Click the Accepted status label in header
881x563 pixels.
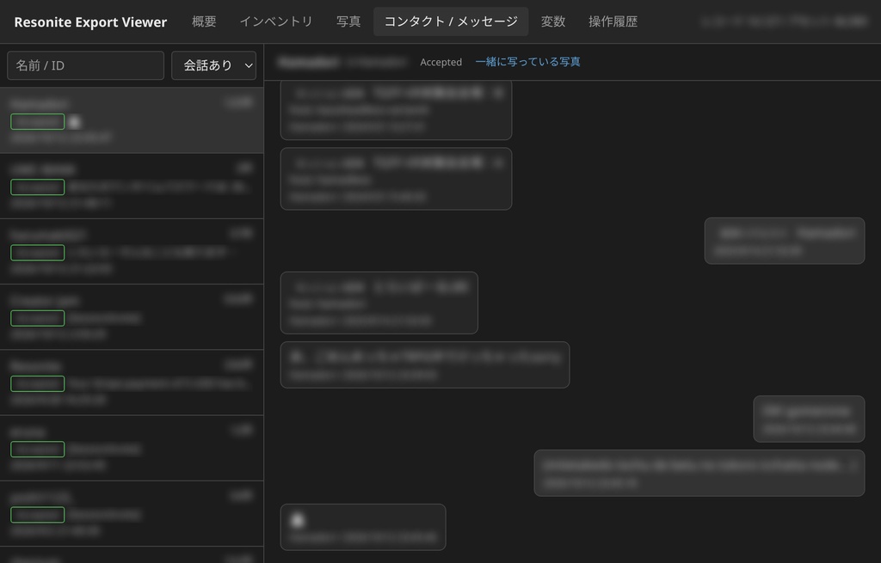pyautogui.click(x=441, y=62)
